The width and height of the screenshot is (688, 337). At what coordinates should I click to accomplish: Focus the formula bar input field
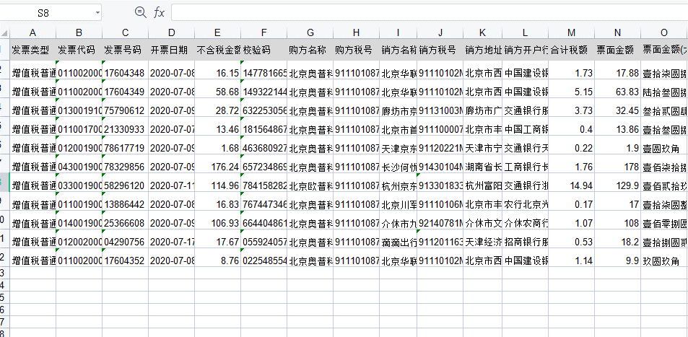point(426,12)
